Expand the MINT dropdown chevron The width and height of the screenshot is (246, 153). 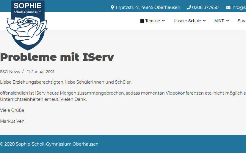228,21
